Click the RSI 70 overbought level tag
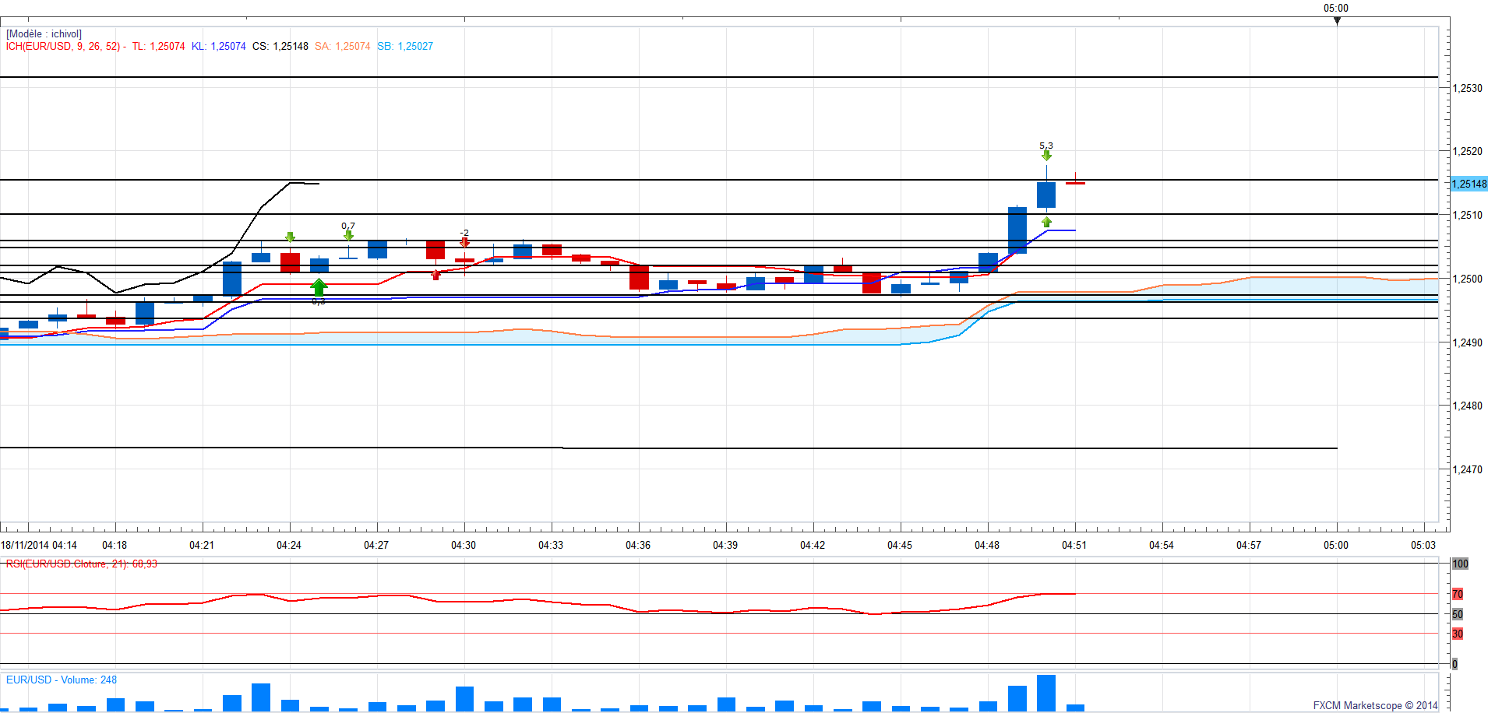The height and width of the screenshot is (713, 1495). tap(1457, 594)
